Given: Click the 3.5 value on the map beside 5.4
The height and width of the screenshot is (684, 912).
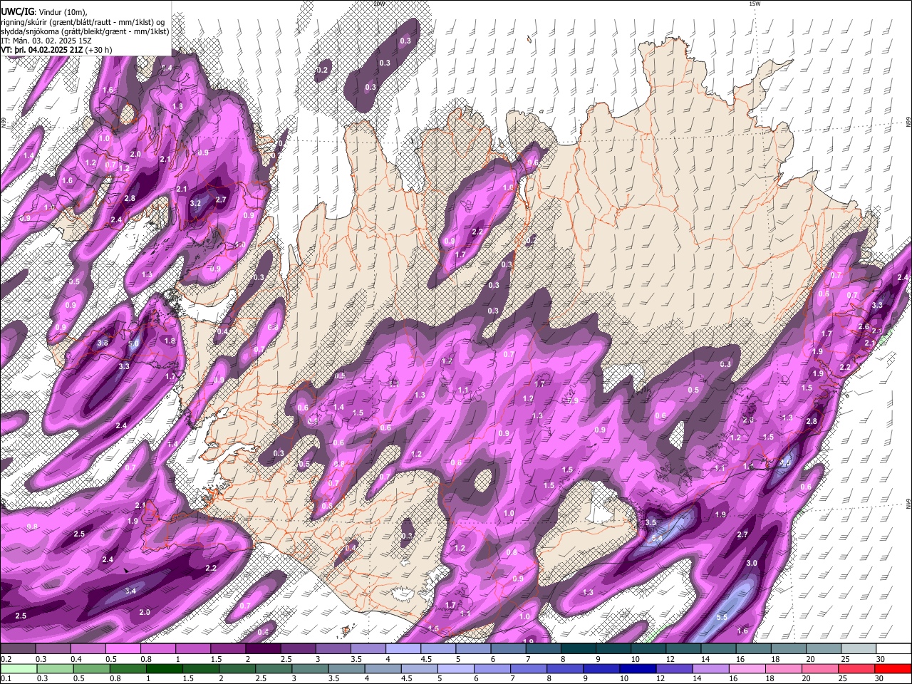Looking at the screenshot, I should point(651,522).
